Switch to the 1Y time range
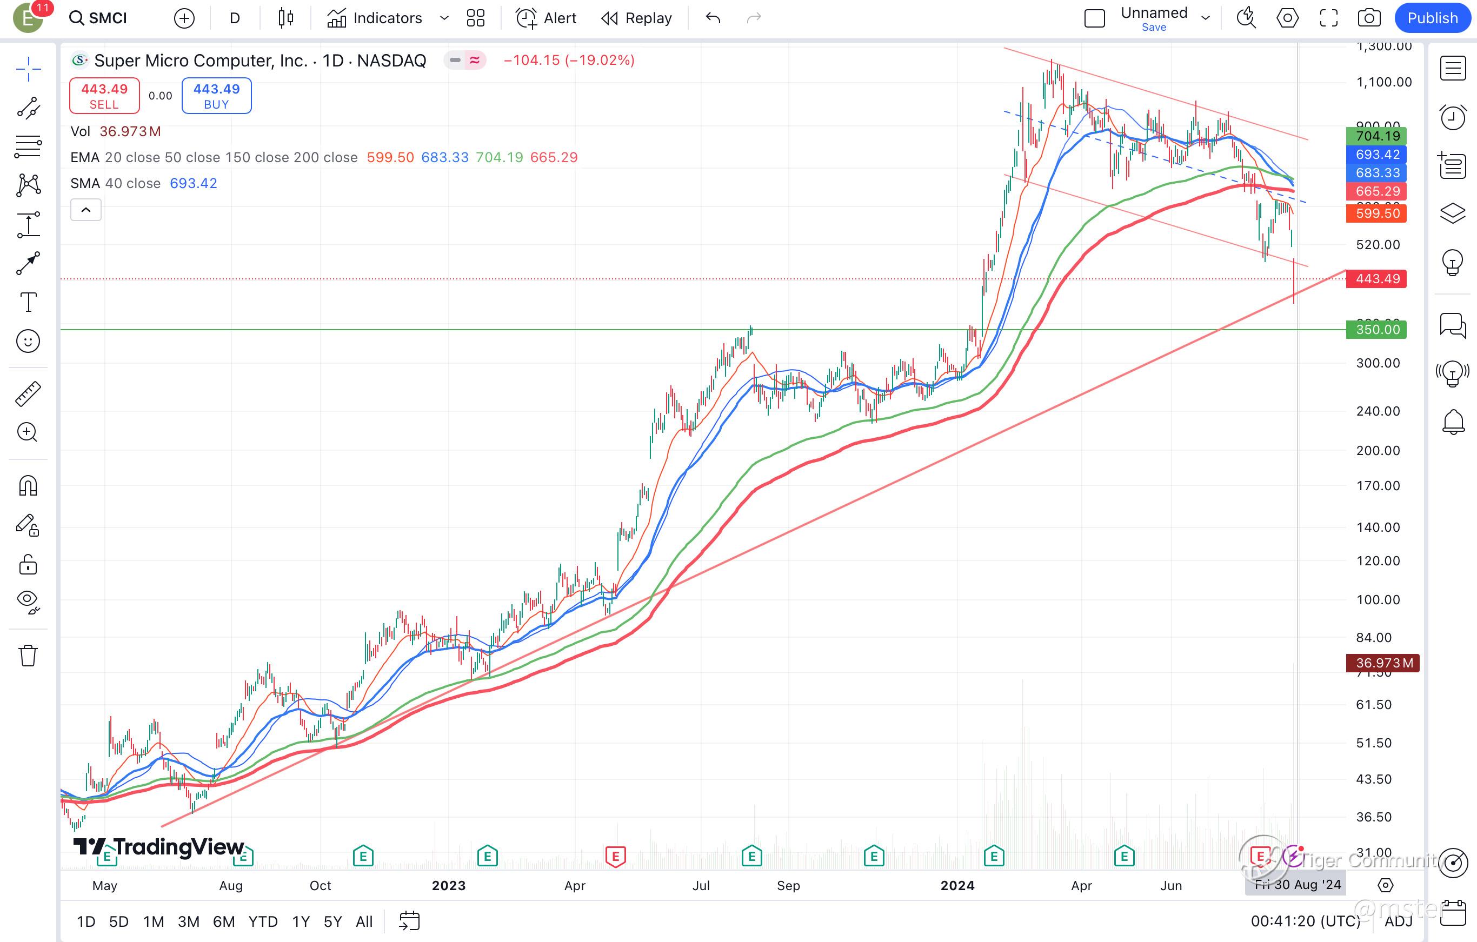This screenshot has width=1477, height=942. pos(301,921)
